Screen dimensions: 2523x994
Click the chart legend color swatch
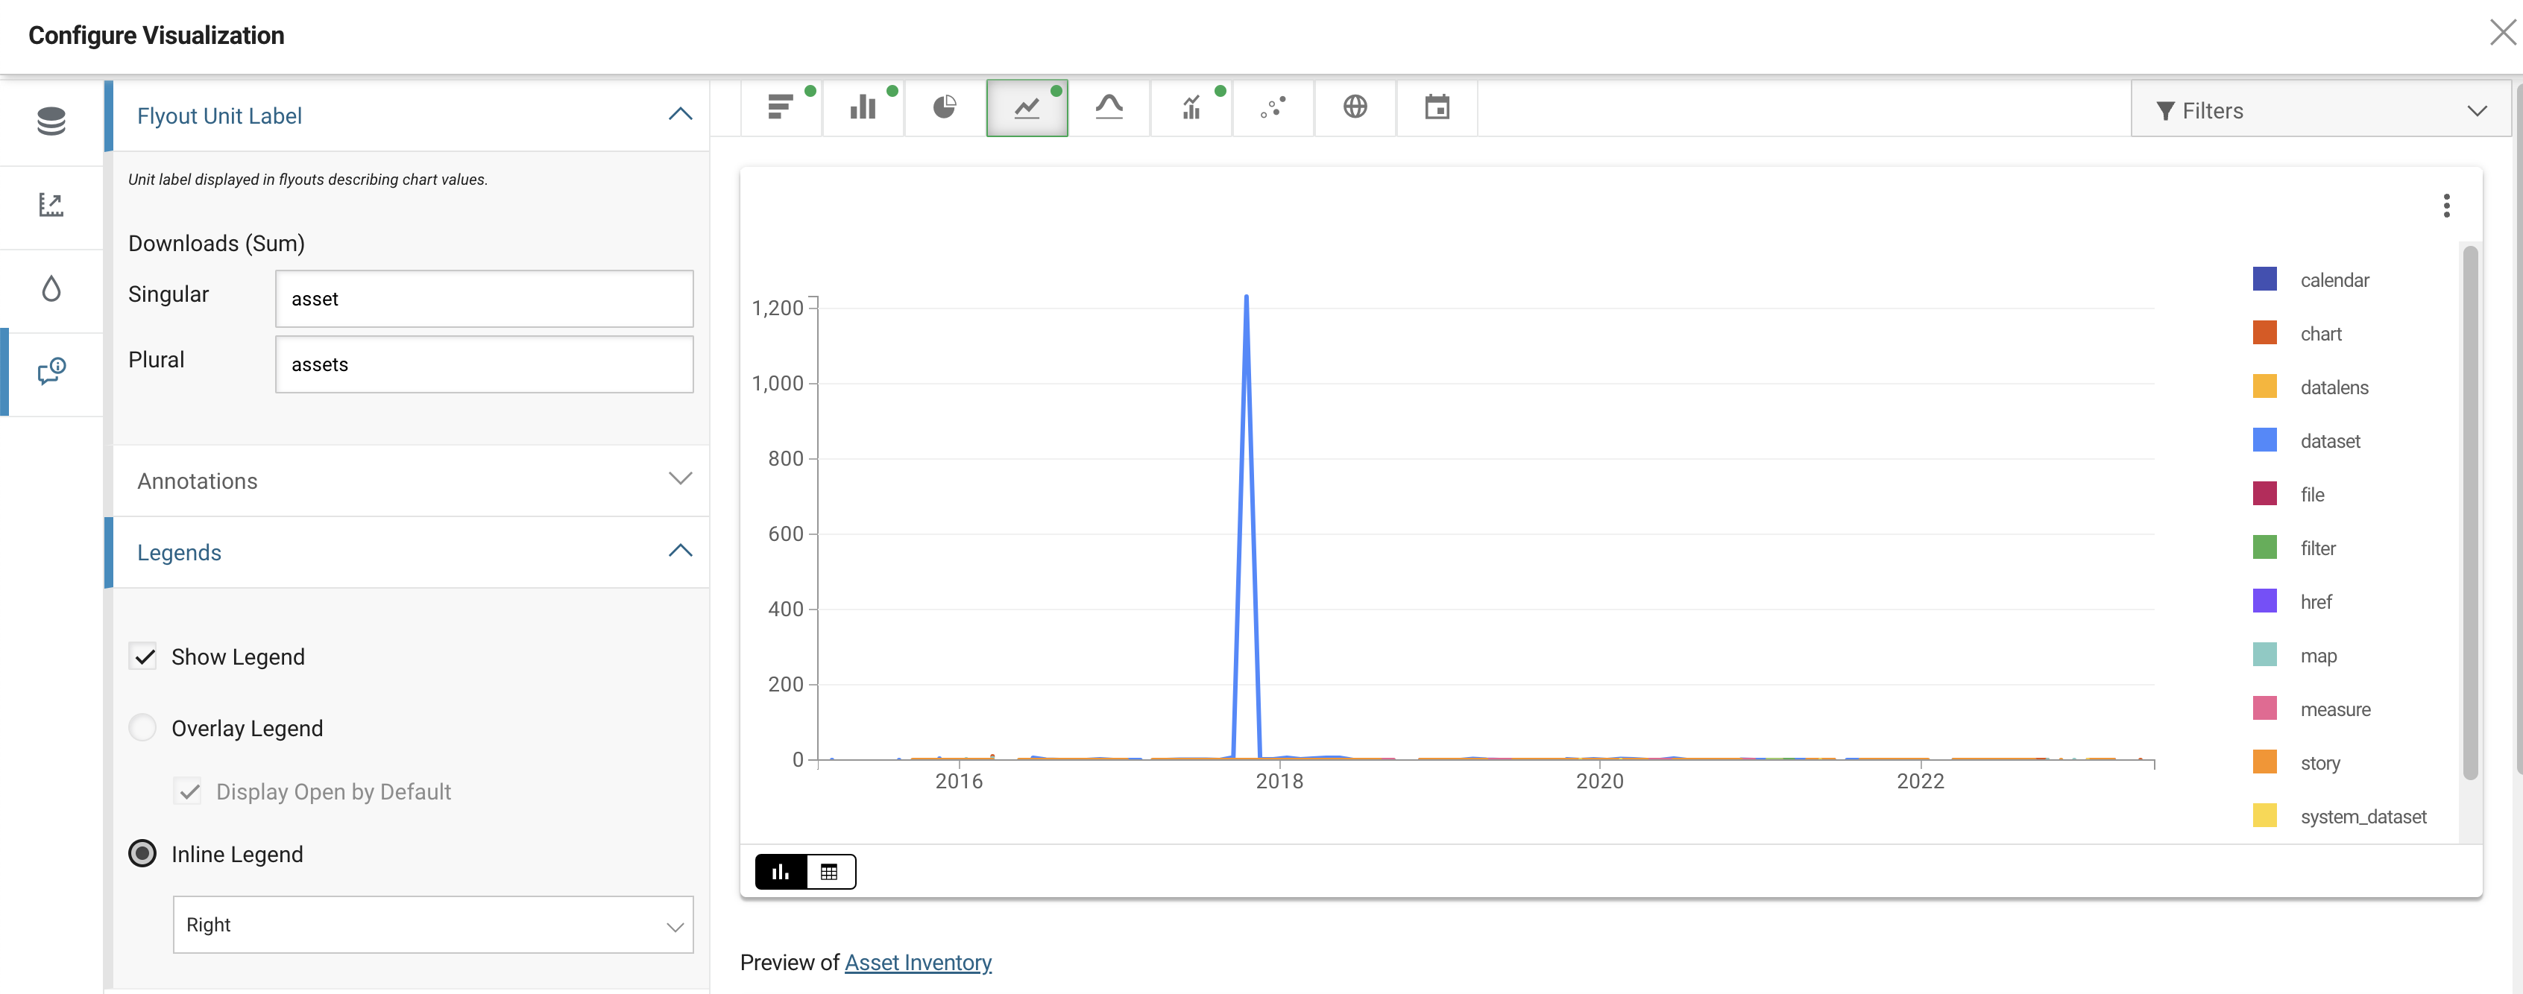(2264, 333)
